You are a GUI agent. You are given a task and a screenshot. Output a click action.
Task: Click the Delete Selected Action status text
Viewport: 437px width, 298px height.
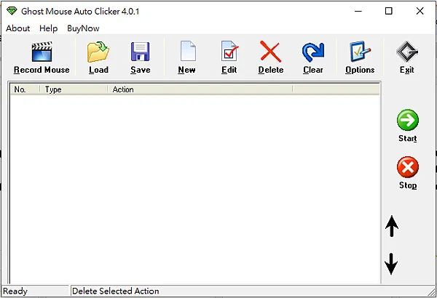coord(115,291)
